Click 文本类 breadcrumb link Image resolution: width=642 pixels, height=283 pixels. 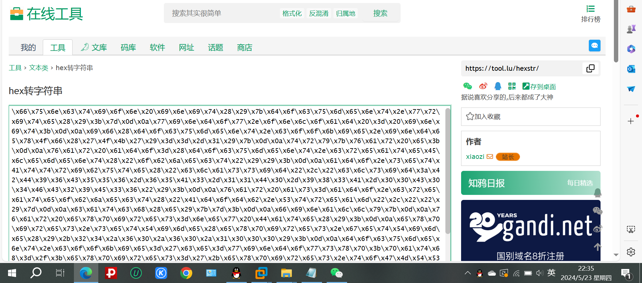pyautogui.click(x=38, y=68)
